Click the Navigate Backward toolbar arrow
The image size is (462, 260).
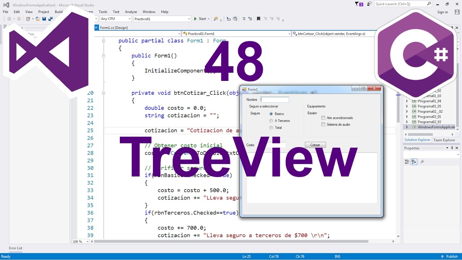coord(9,19)
